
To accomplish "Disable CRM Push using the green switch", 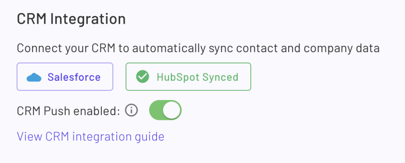I will 165,110.
